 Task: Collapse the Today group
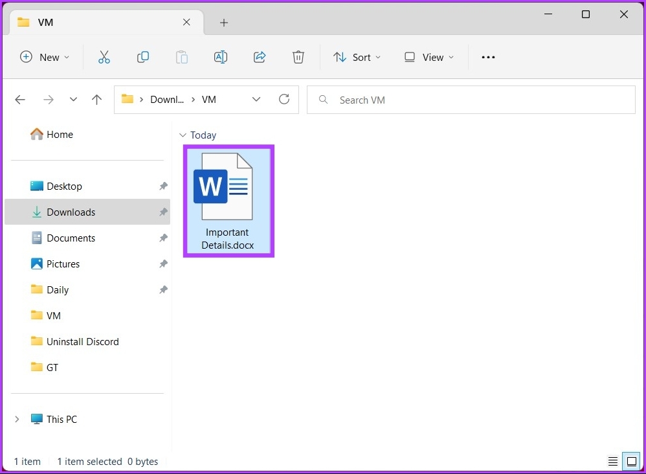[x=183, y=135]
